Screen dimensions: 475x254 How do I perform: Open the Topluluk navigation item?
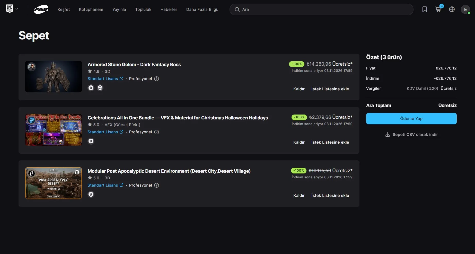click(x=143, y=10)
